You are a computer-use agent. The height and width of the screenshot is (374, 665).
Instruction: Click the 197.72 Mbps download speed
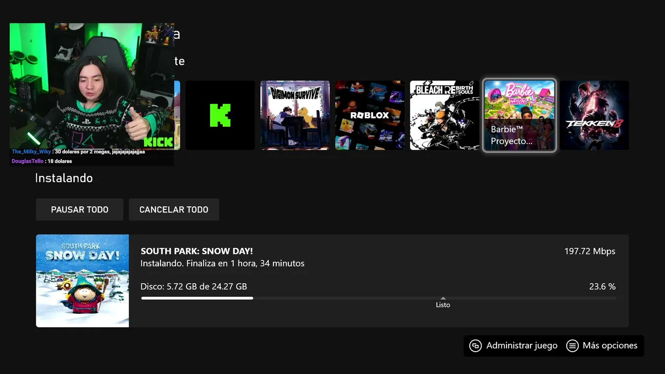pos(590,251)
